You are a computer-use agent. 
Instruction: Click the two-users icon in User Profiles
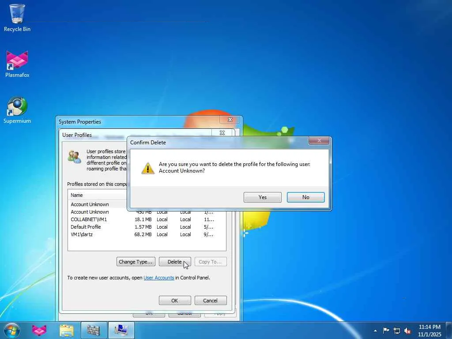tap(74, 157)
